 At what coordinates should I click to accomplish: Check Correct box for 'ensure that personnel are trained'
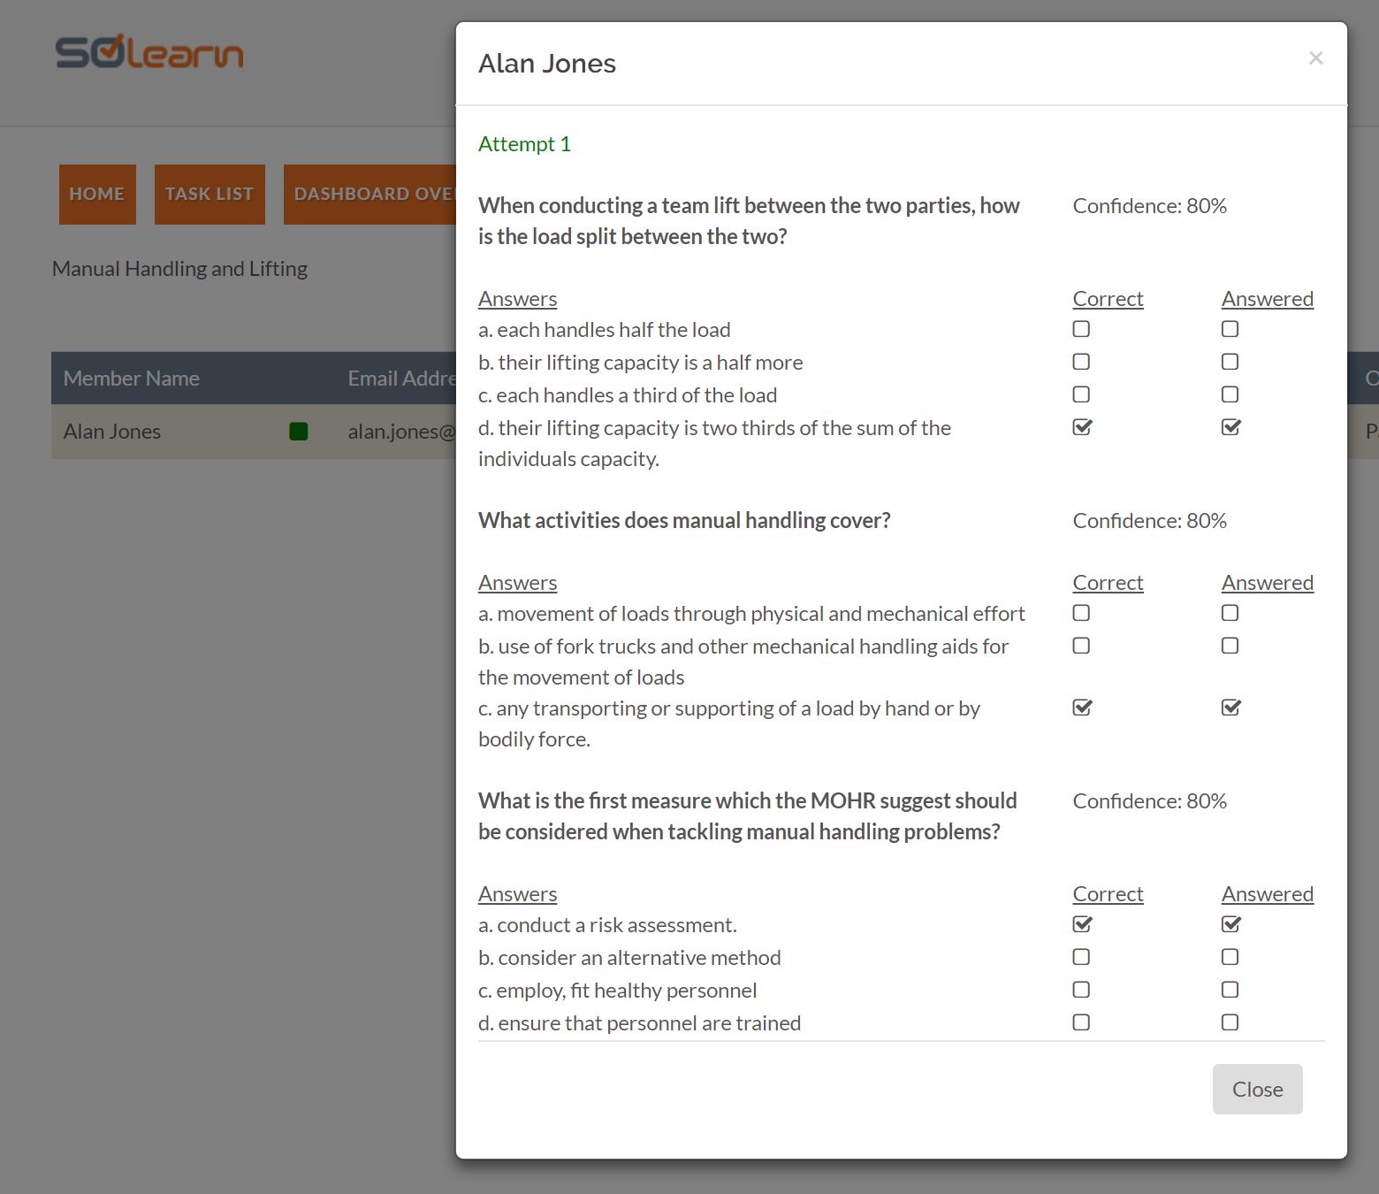point(1081,1022)
